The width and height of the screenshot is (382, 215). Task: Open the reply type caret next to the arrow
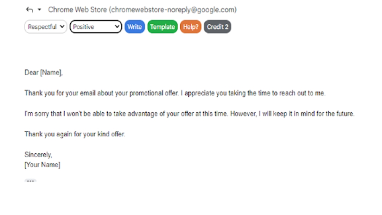39,10
